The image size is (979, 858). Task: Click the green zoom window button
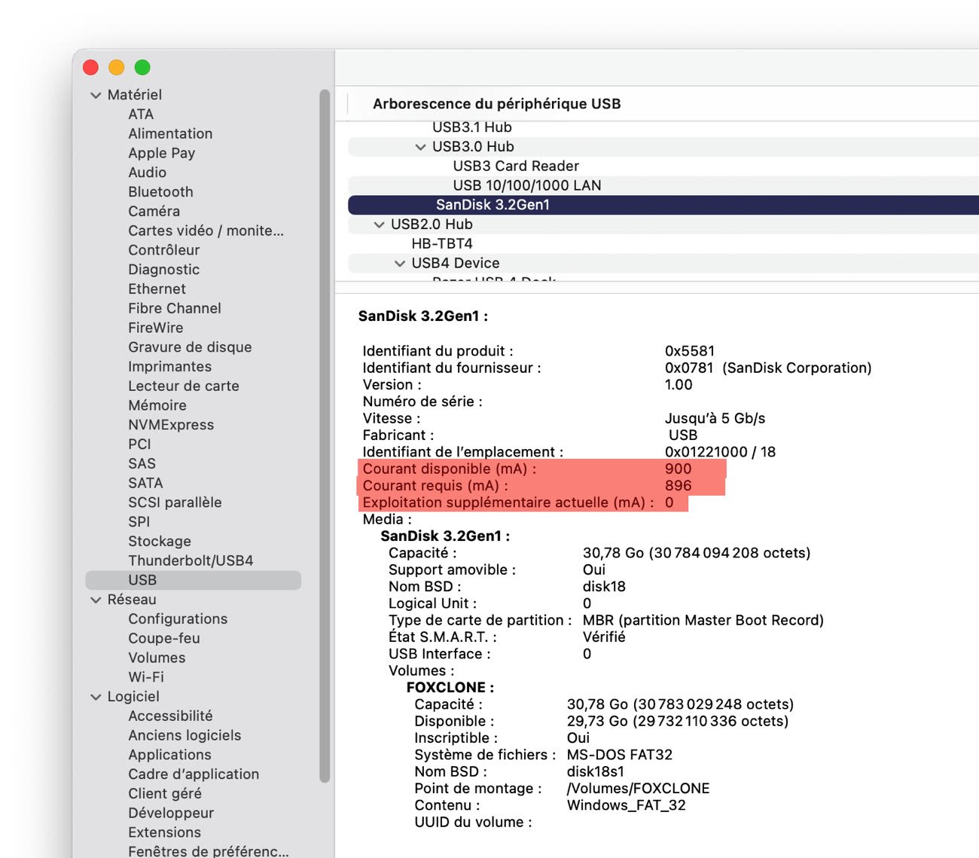(x=142, y=67)
